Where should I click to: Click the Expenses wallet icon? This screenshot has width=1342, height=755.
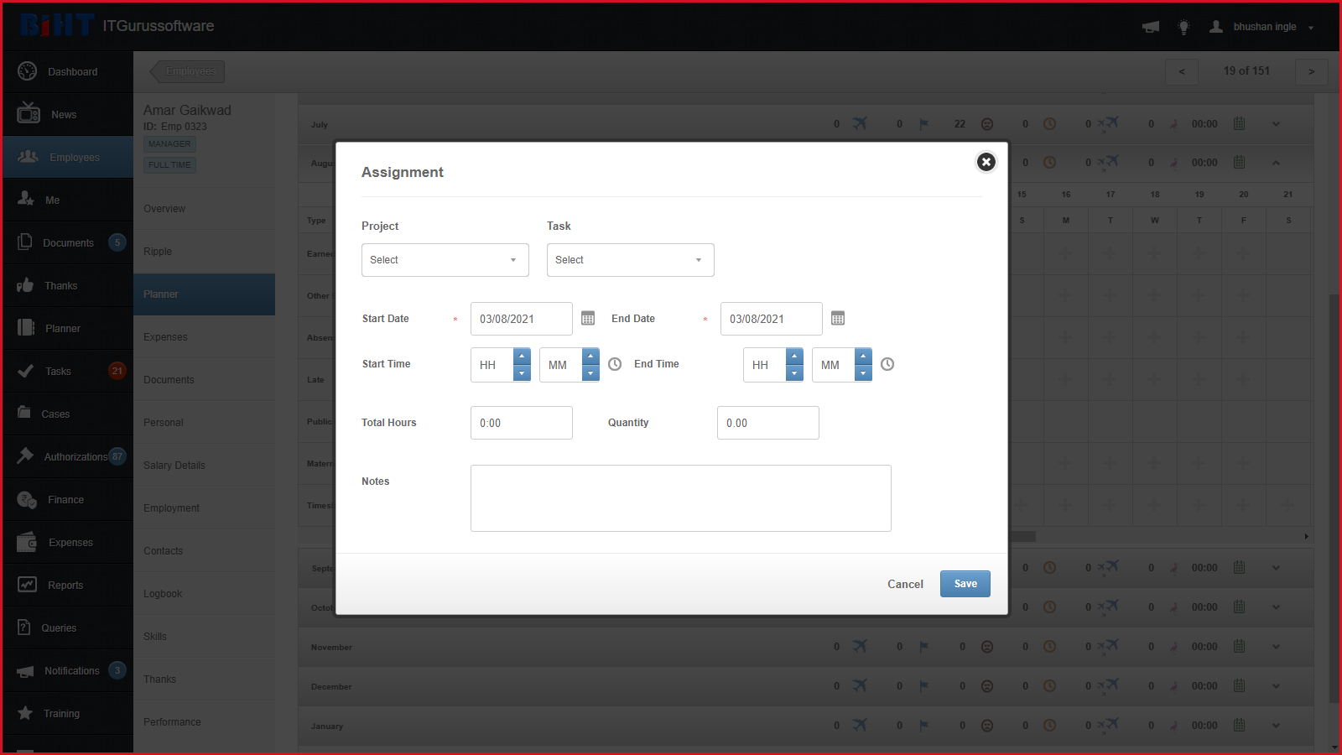coord(27,542)
